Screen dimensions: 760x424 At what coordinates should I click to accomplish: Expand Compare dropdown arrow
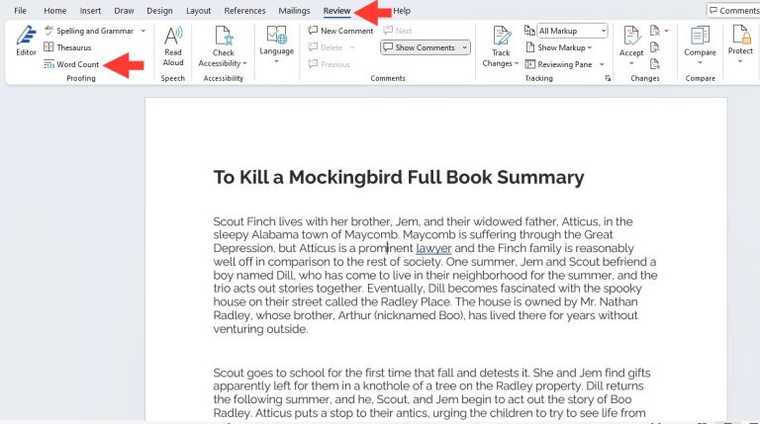(700, 62)
